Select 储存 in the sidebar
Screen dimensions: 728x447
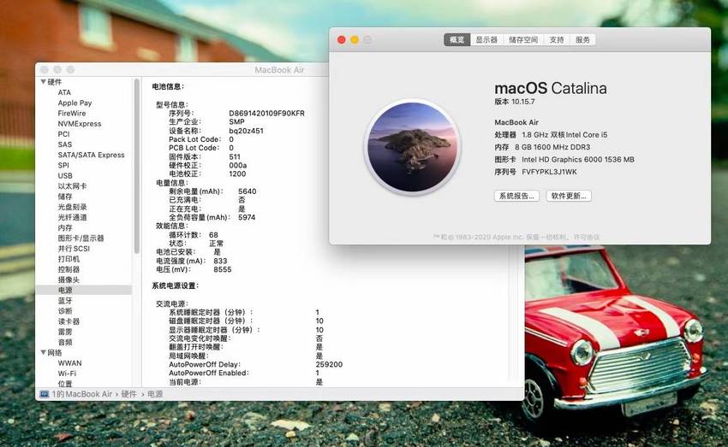[65, 197]
